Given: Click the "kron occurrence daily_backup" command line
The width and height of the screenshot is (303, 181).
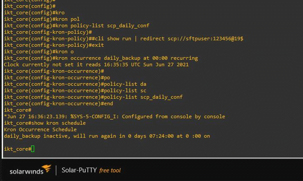Looking at the screenshot, I should pyautogui.click(x=101, y=58).
